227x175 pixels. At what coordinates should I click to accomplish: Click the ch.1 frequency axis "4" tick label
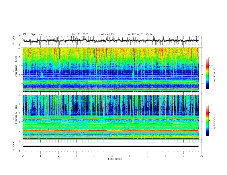20,75
